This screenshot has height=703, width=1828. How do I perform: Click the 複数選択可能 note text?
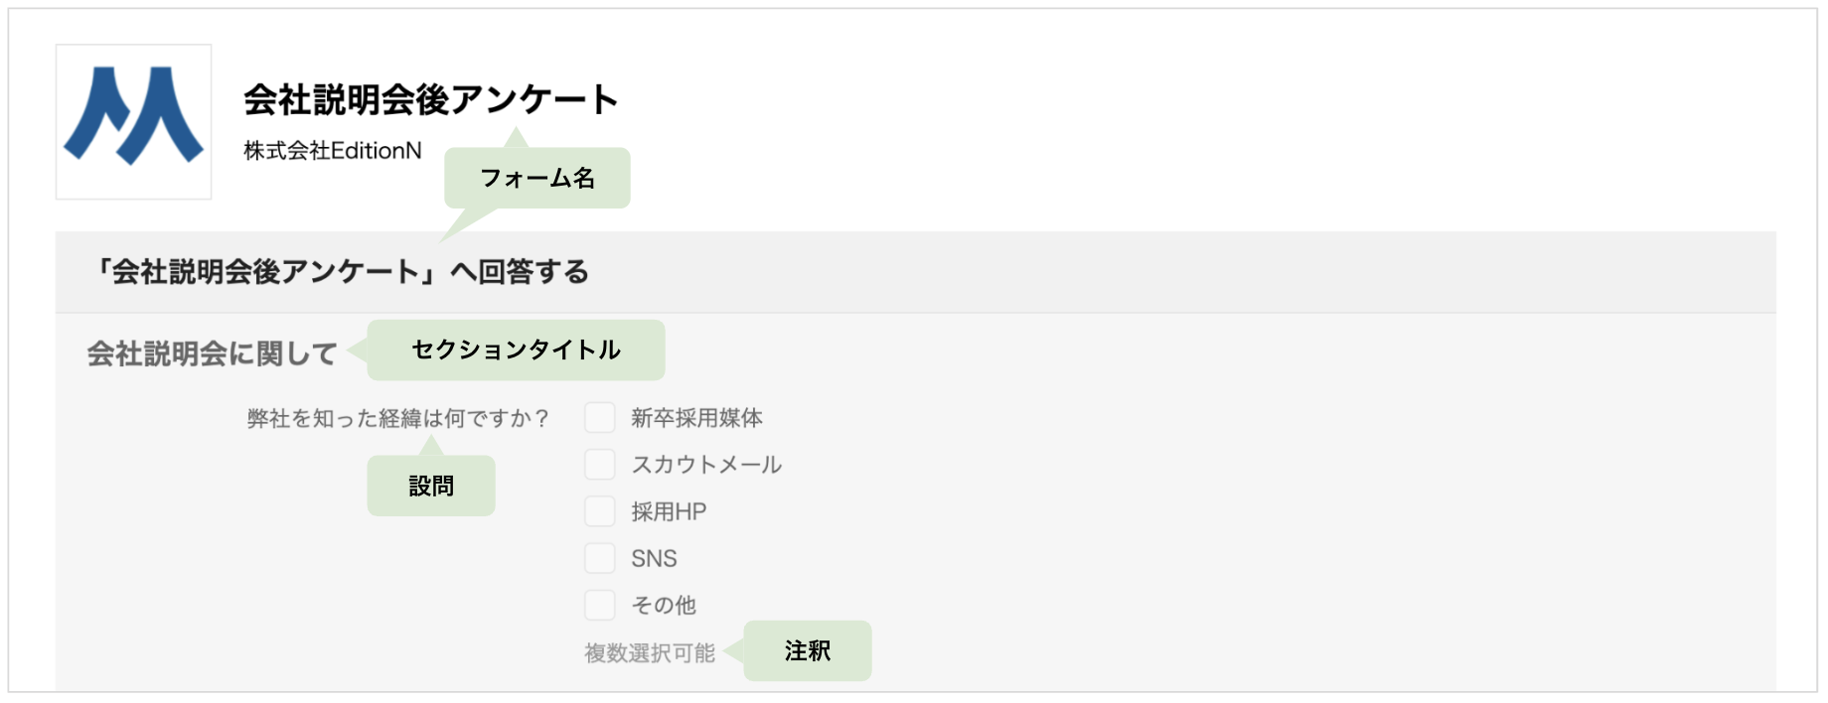650,653
